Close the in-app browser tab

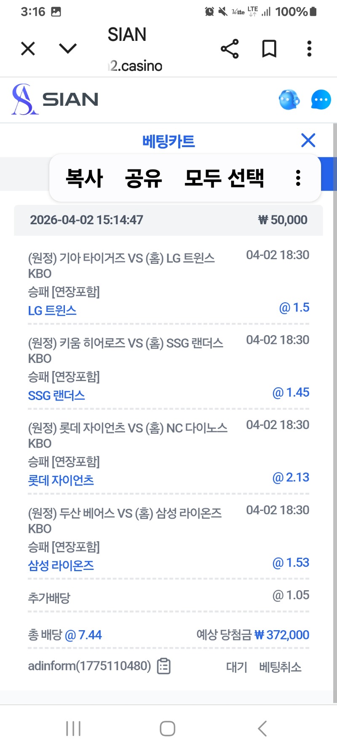pyautogui.click(x=28, y=49)
